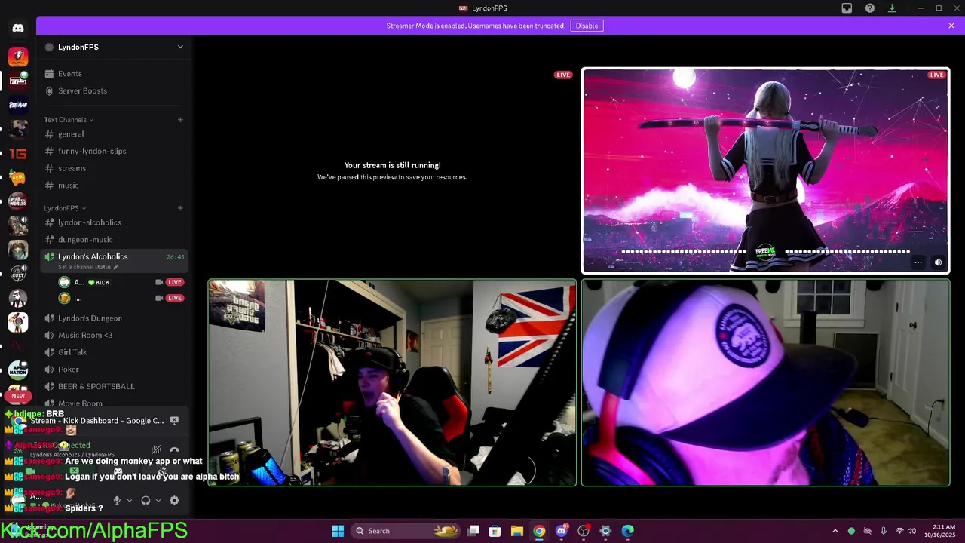Viewport: 965px width, 543px height.
Task: Join Lyndon's Dungeon voice channel
Action: (114, 318)
